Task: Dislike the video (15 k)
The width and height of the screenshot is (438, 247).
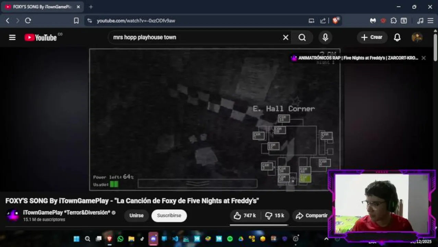Action: click(275, 215)
